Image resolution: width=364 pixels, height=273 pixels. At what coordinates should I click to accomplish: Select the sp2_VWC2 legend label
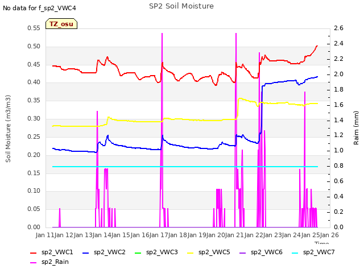(x=110, y=252)
